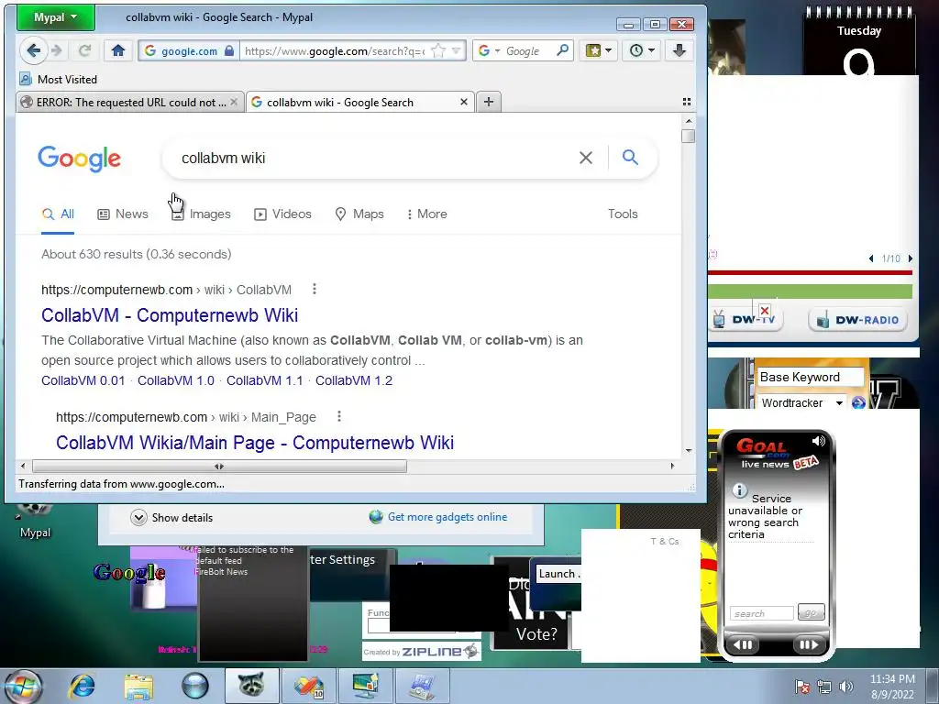Viewport: 939px width, 704px height.
Task: Open Windows Explorer folder on taskbar
Action: tap(139, 686)
